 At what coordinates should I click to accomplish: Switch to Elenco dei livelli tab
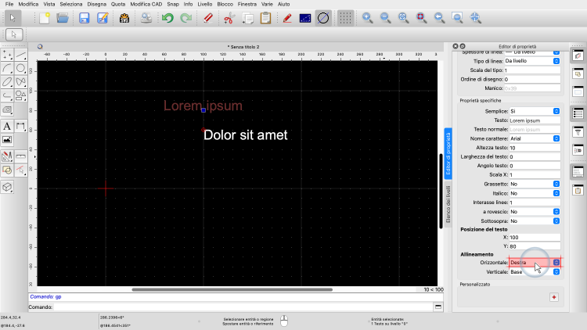pyautogui.click(x=448, y=206)
